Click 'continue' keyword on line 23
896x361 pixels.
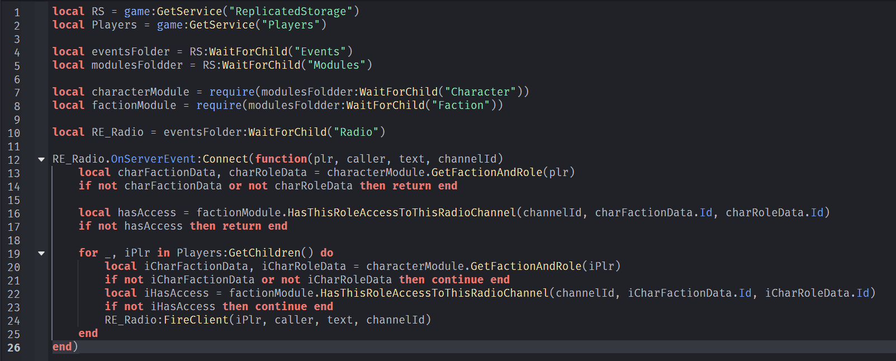click(x=281, y=306)
